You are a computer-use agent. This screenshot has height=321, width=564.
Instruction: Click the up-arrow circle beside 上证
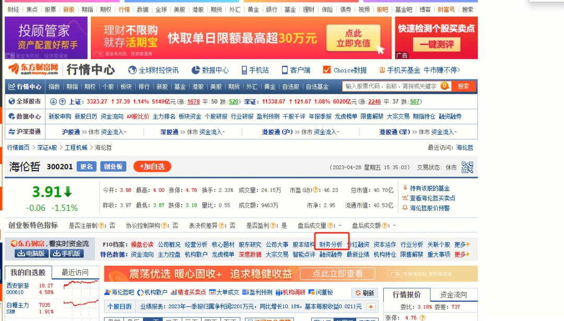pyautogui.click(x=62, y=102)
